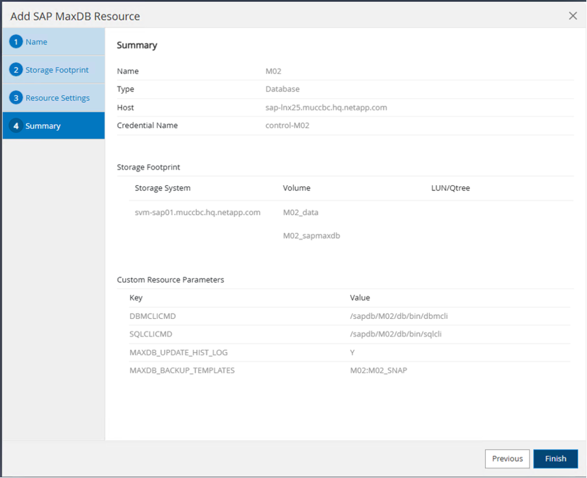Click the M02_data volume entry
The height and width of the screenshot is (478, 587).
[x=301, y=212]
